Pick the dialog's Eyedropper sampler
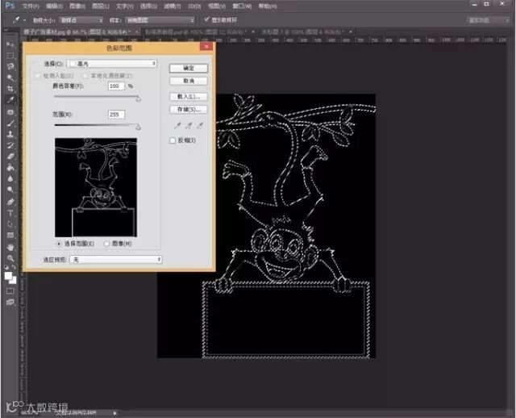 [177, 125]
